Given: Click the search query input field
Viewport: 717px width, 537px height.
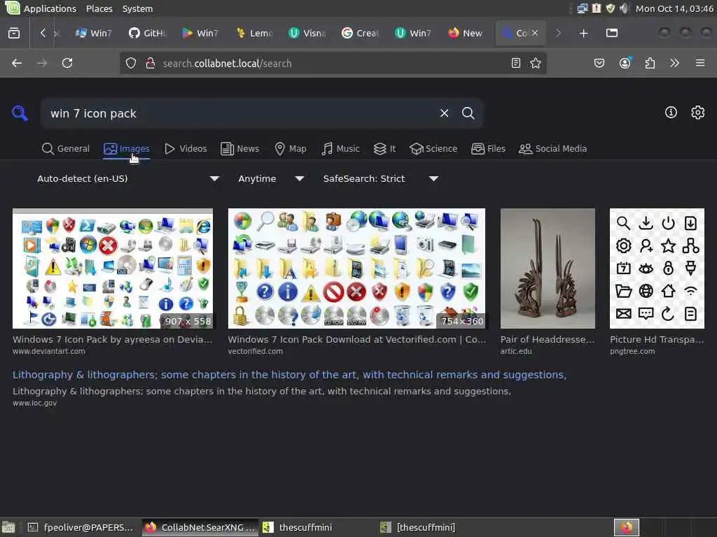Looking at the screenshot, I should [x=238, y=113].
